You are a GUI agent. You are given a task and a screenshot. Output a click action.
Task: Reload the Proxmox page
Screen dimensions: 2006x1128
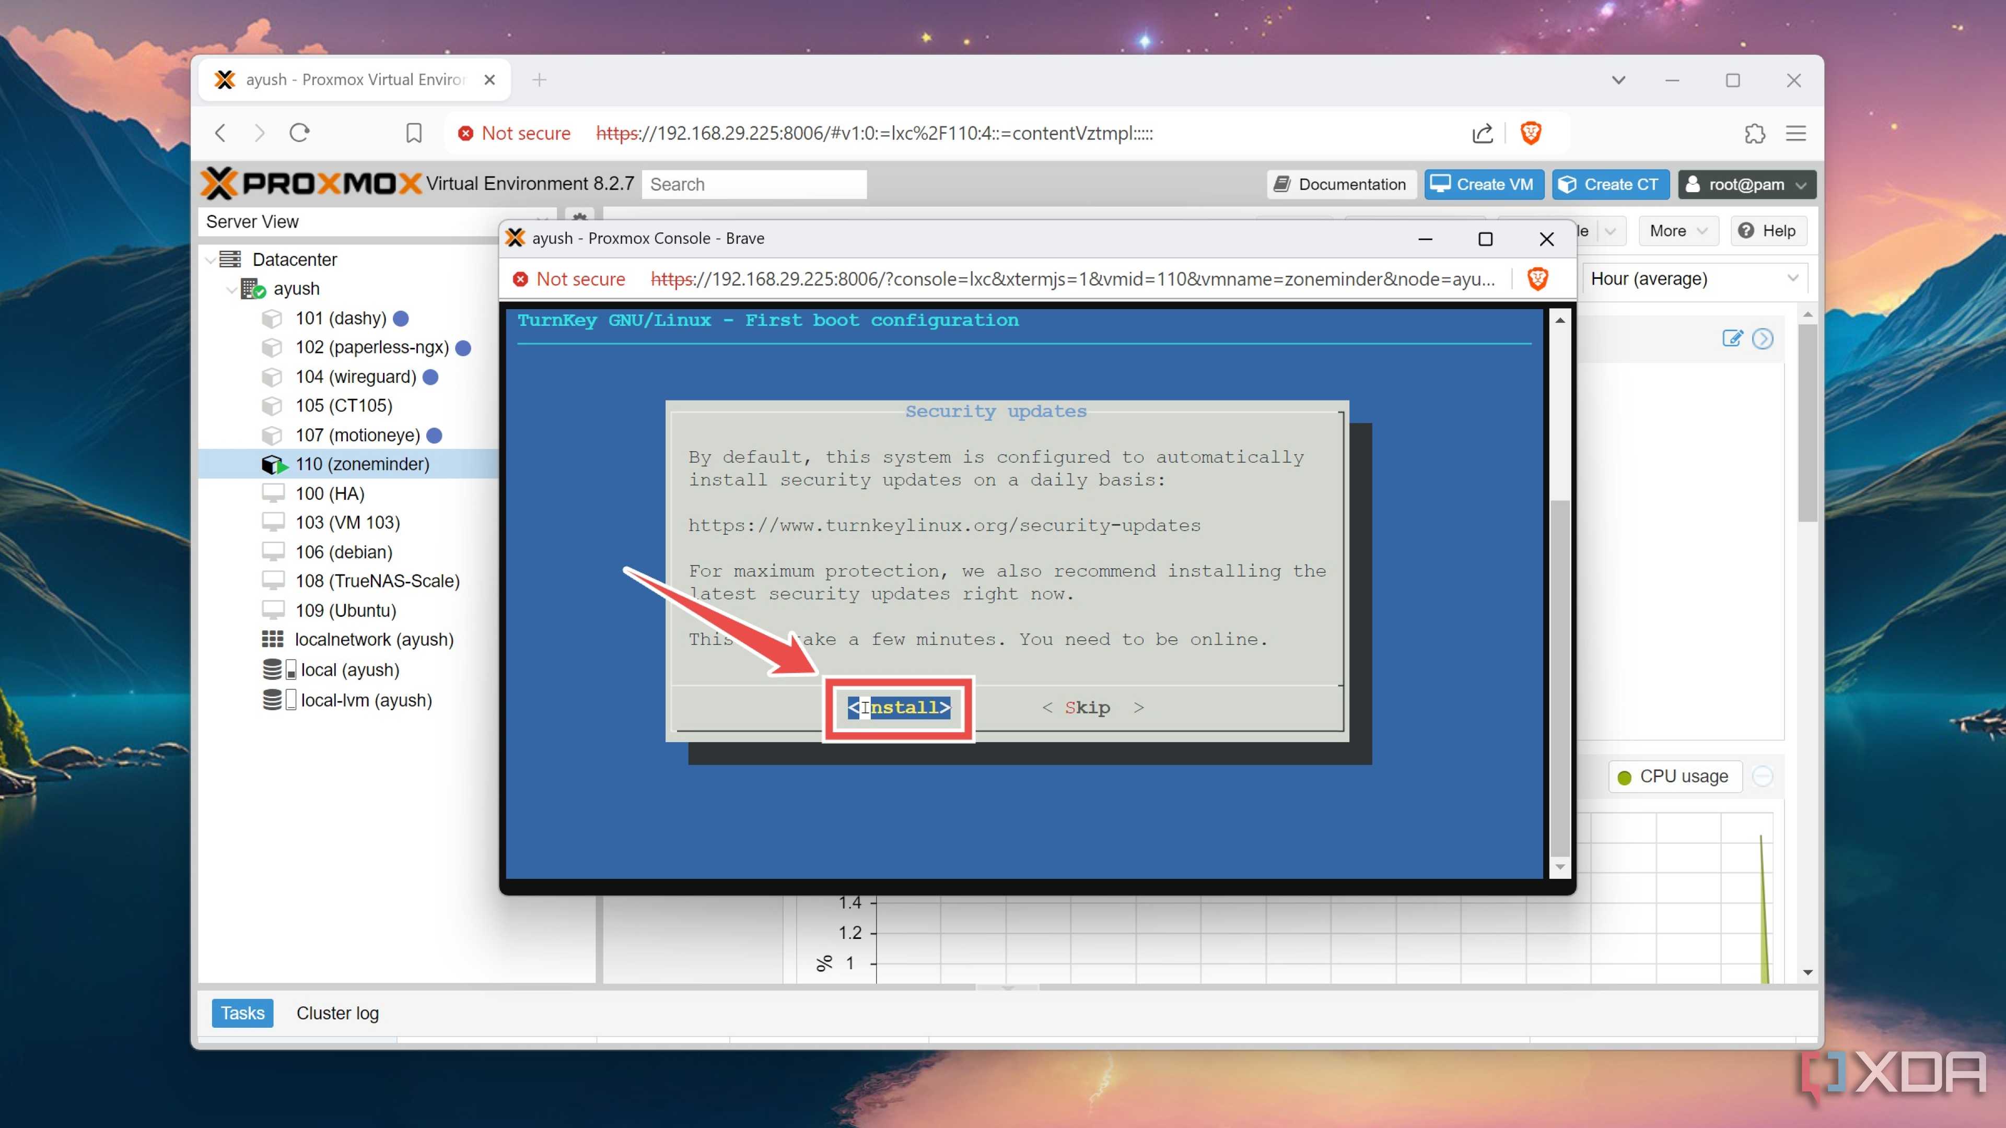coord(300,133)
